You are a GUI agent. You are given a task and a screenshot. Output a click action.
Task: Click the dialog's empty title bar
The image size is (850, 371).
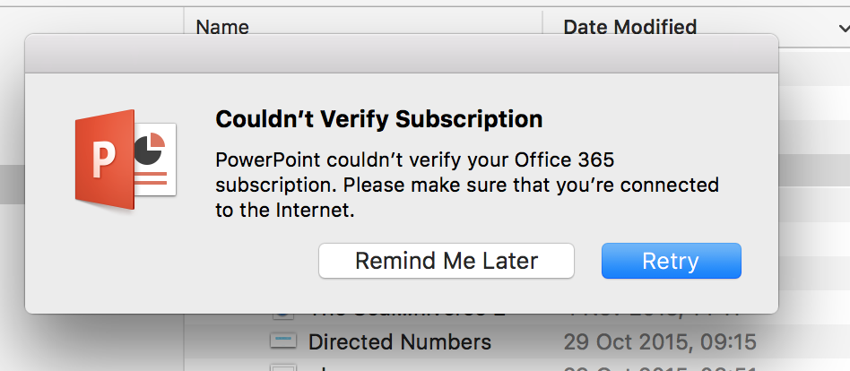[402, 54]
